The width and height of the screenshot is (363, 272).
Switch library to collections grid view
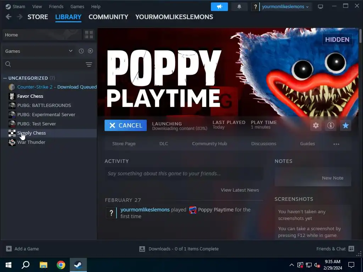[89, 35]
